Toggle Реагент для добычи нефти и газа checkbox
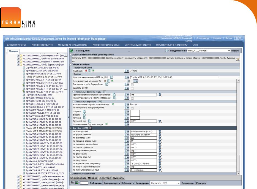This screenshot has height=189, width=257. (x=132, y=98)
